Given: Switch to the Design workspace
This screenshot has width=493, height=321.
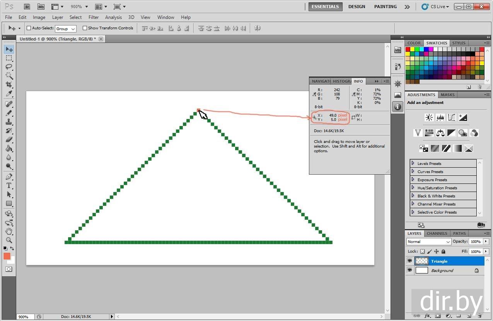Looking at the screenshot, I should coord(357,7).
